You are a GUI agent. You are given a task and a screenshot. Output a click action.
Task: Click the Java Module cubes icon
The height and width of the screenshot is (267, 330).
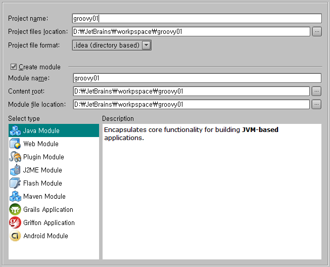click(x=15, y=130)
